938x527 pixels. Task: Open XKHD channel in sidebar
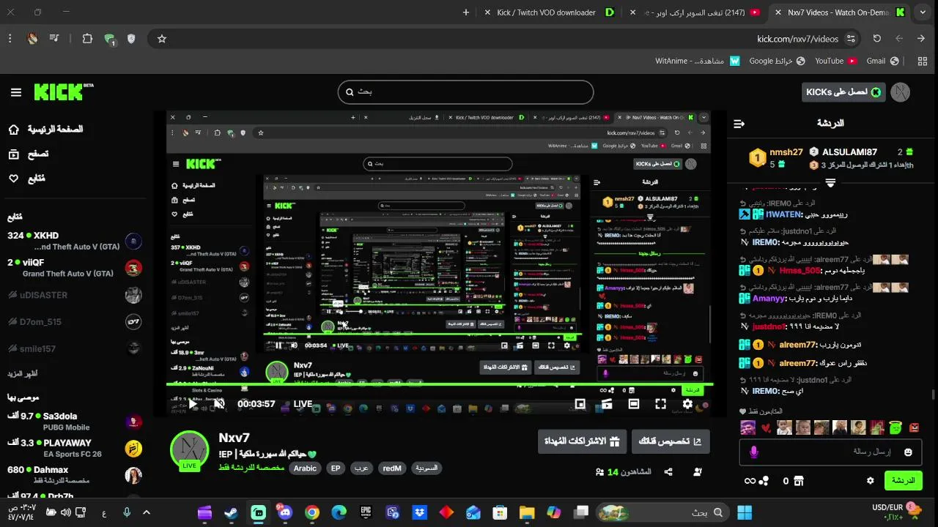click(73, 241)
